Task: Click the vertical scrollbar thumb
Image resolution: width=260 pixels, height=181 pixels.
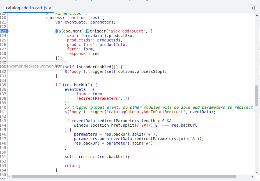Action: (257, 96)
